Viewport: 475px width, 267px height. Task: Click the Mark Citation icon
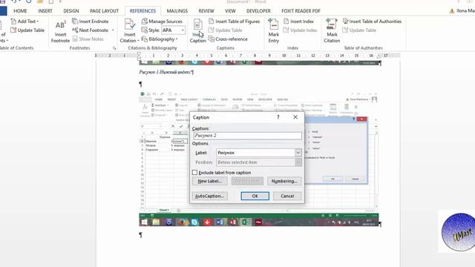pyautogui.click(x=332, y=30)
